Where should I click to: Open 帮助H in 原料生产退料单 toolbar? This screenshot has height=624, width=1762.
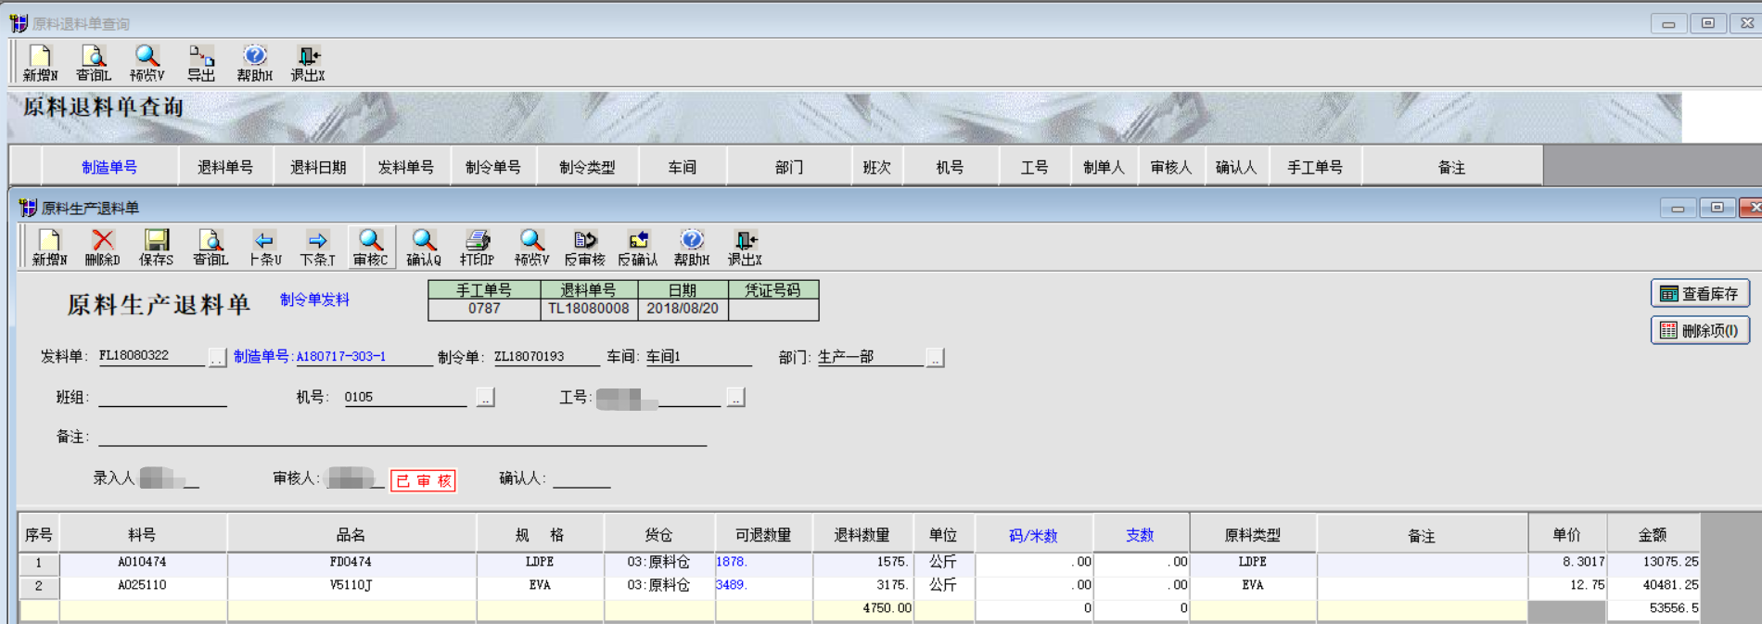692,248
